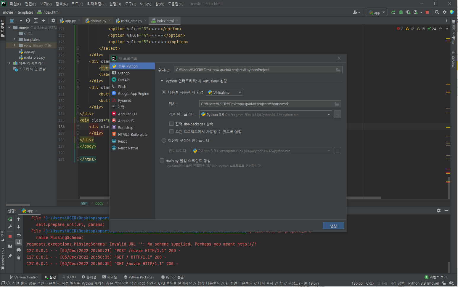
Task: Check '전역 site-packages 상속' checkbox
Action: 171,124
